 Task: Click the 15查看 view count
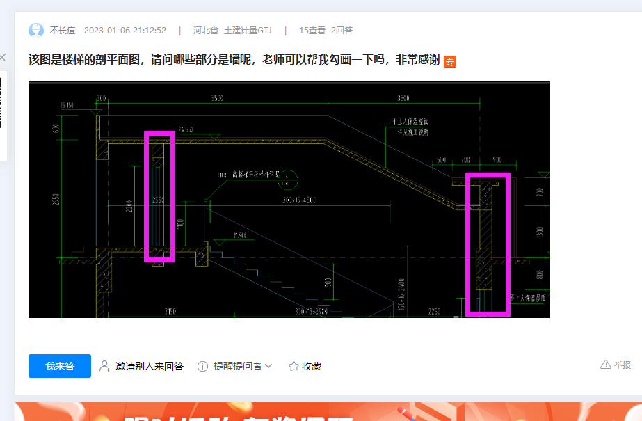coord(312,31)
